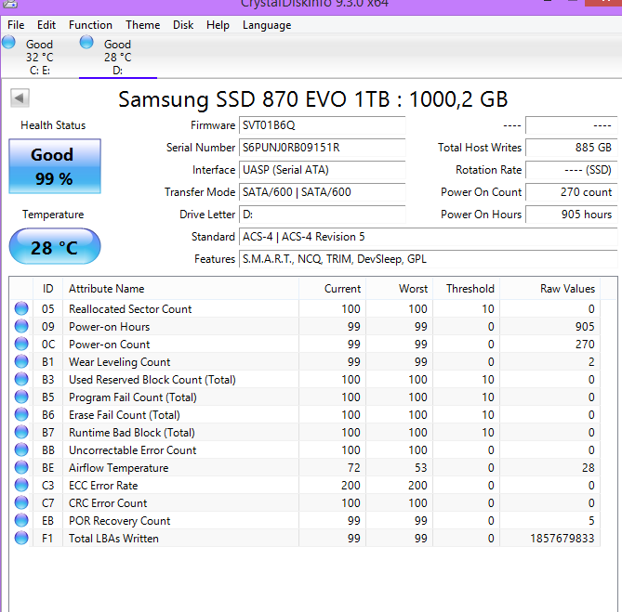This screenshot has width=622, height=612.
Task: Open the Disk menu
Action: pyautogui.click(x=183, y=25)
